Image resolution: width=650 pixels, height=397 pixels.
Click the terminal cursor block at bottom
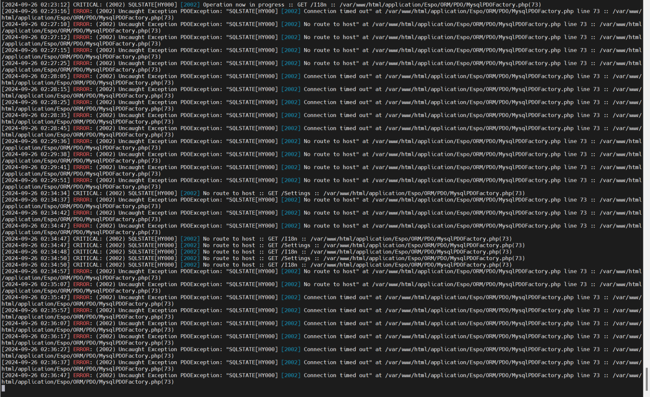4,388
